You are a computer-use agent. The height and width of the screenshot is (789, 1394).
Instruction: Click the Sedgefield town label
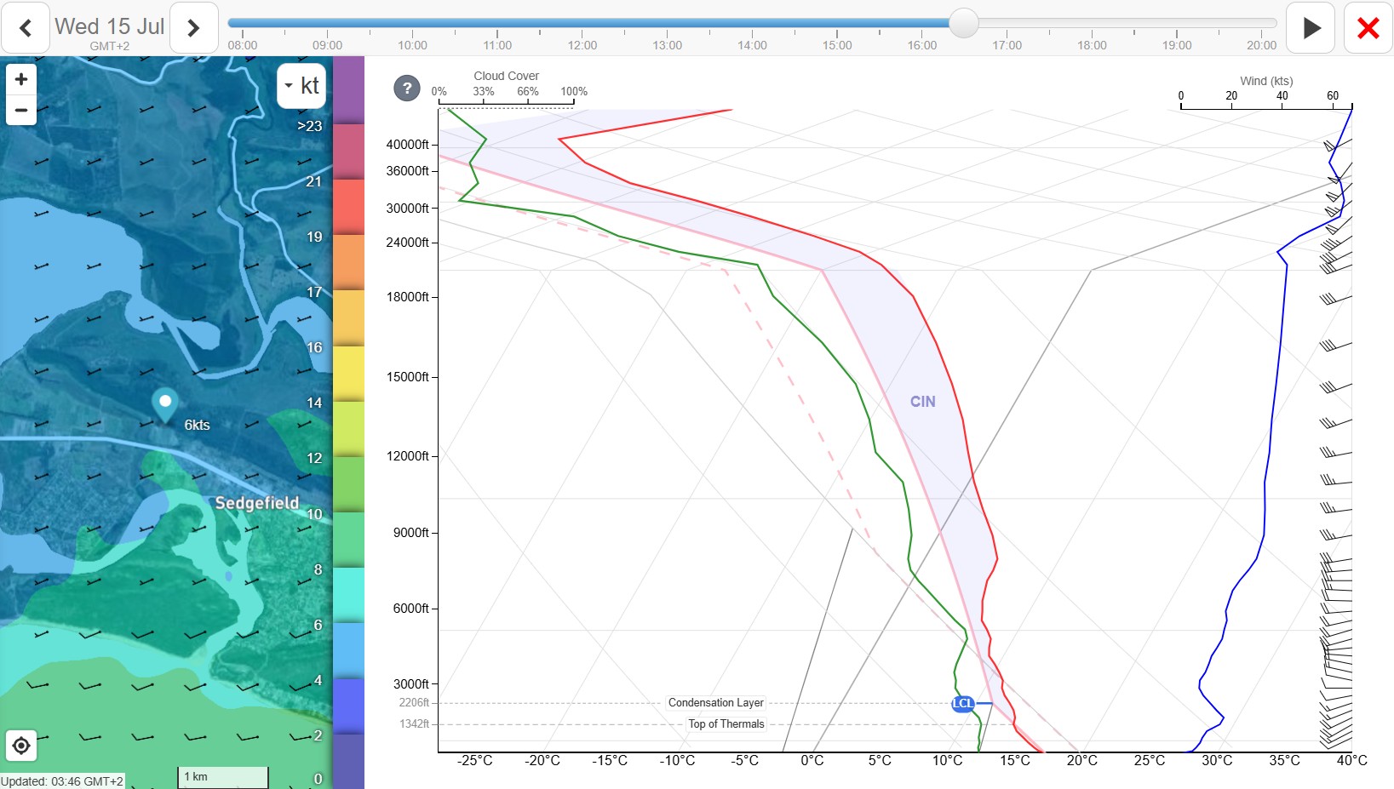point(256,503)
